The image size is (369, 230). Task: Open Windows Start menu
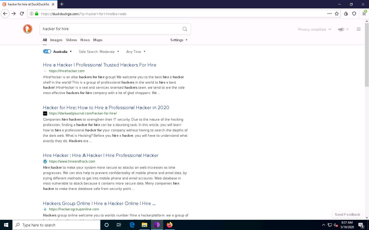tap(6, 225)
